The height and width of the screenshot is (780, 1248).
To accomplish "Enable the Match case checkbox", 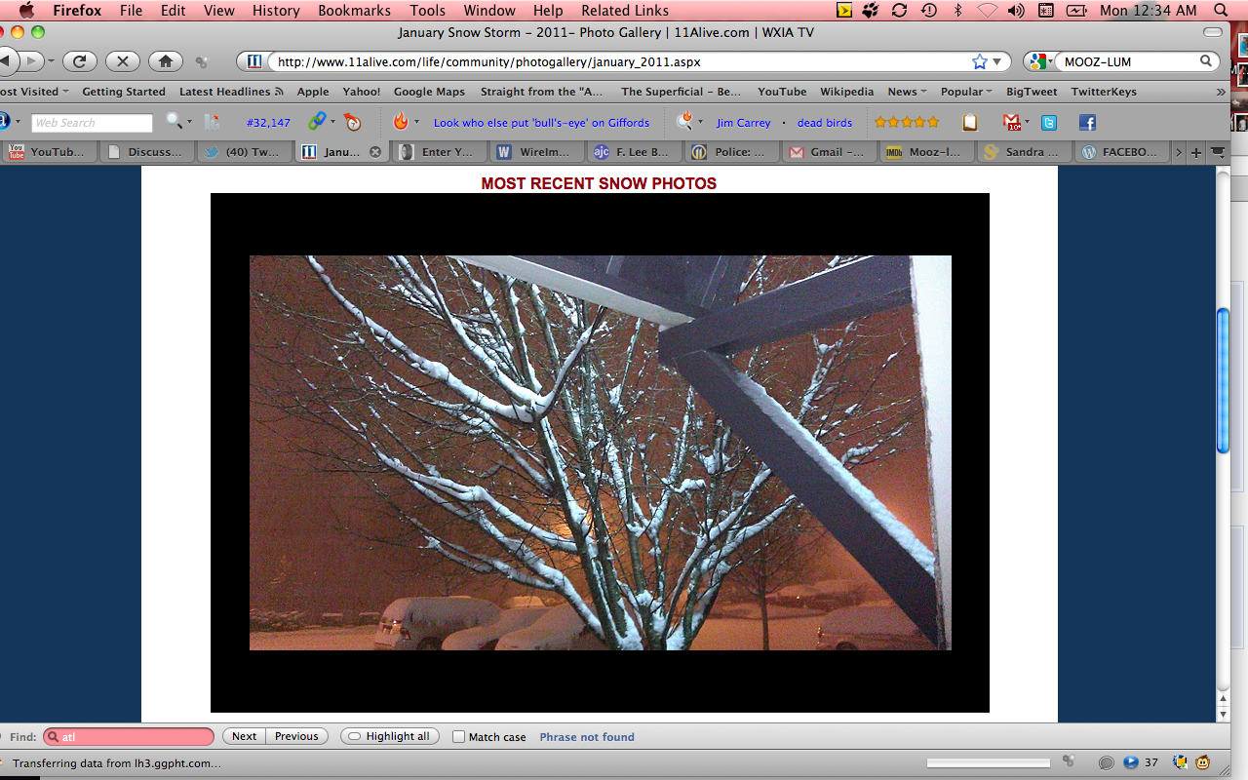I will point(458,737).
